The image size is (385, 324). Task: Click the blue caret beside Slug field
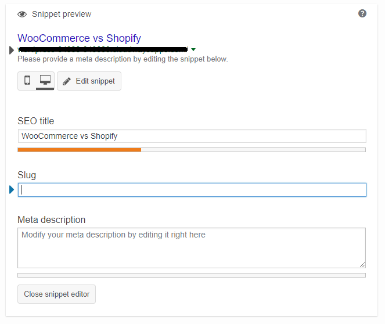(12, 189)
